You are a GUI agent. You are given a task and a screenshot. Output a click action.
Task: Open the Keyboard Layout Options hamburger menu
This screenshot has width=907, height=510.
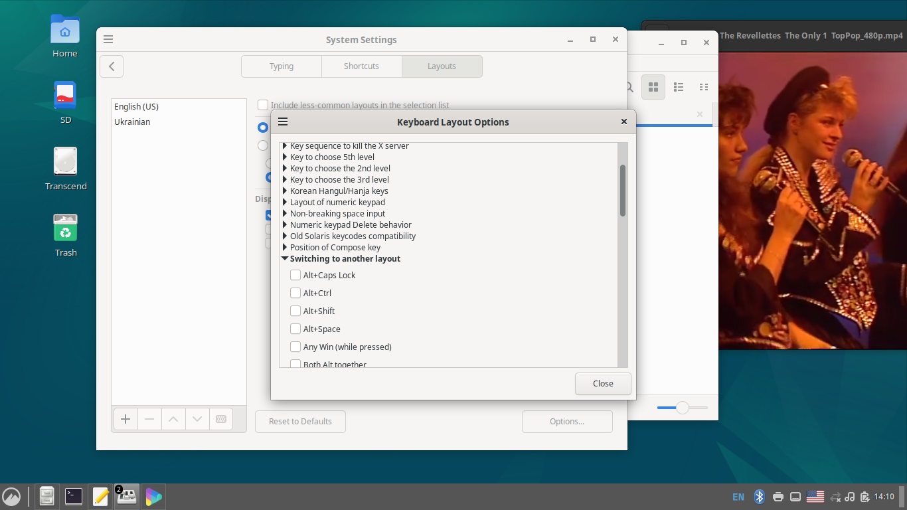pos(283,122)
